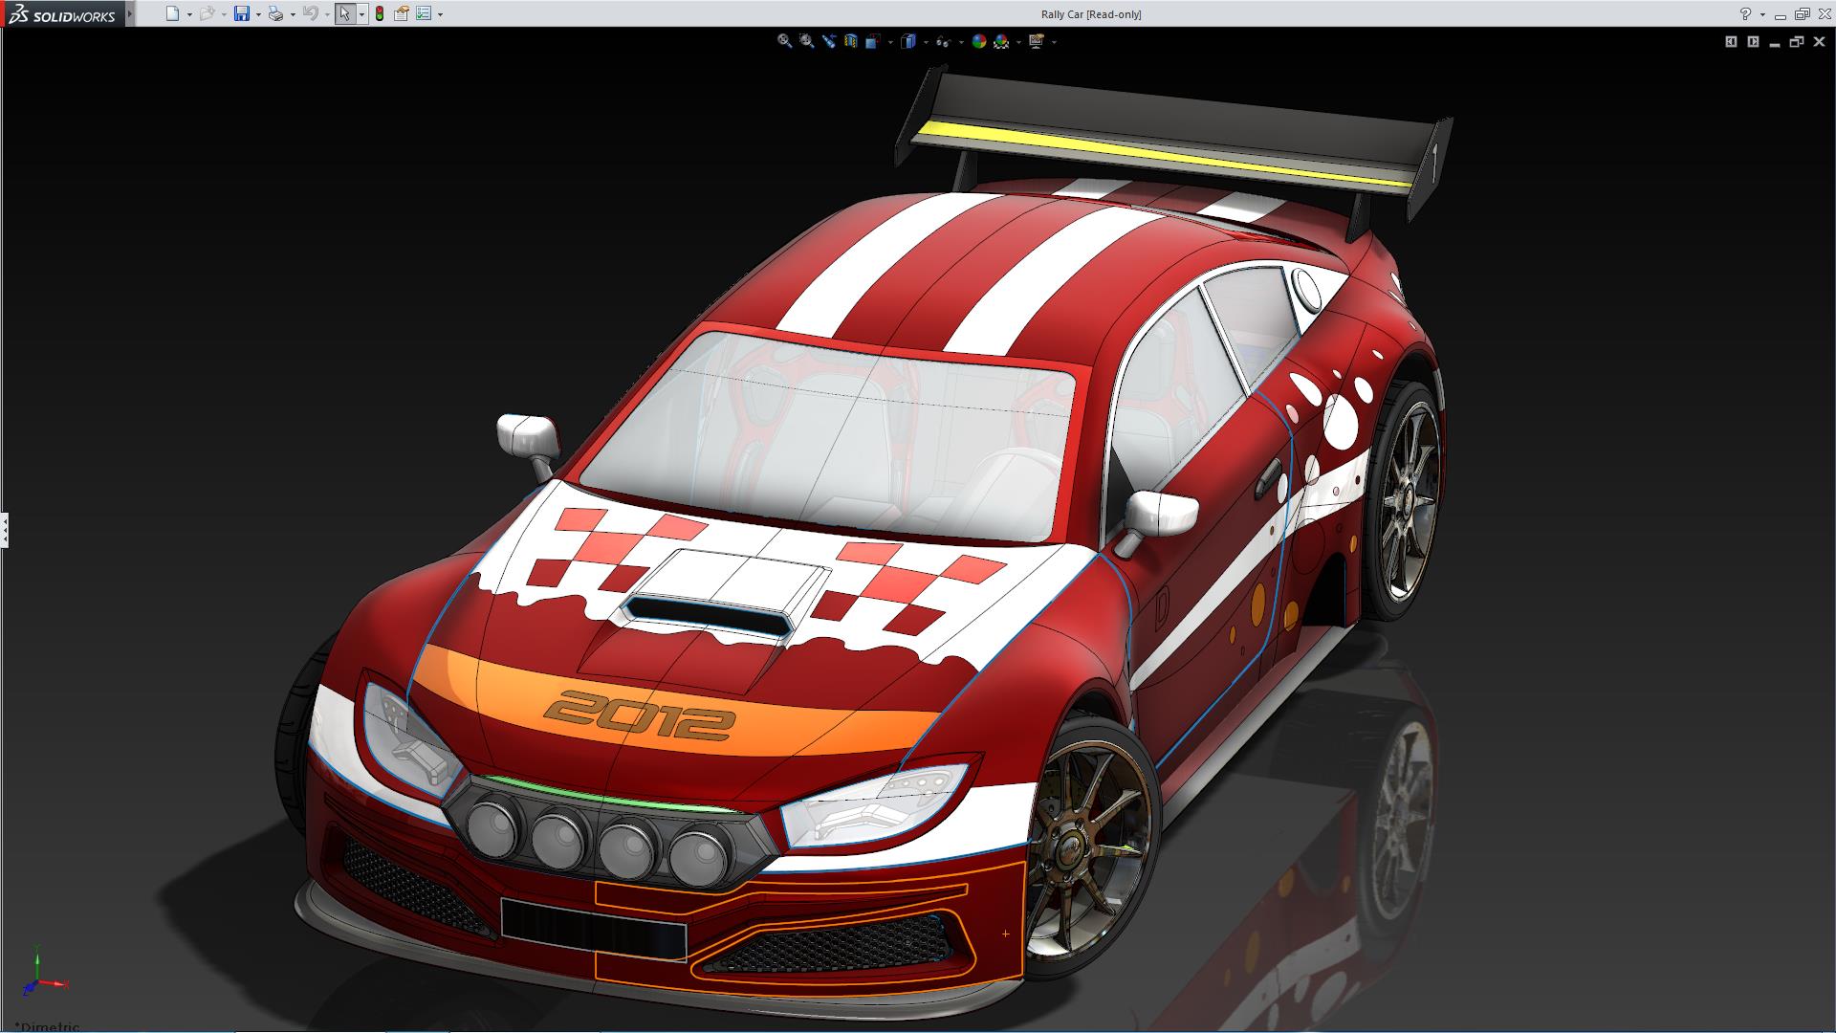Click the left panel expand handle
The image size is (1836, 1033).
[x=4, y=529]
